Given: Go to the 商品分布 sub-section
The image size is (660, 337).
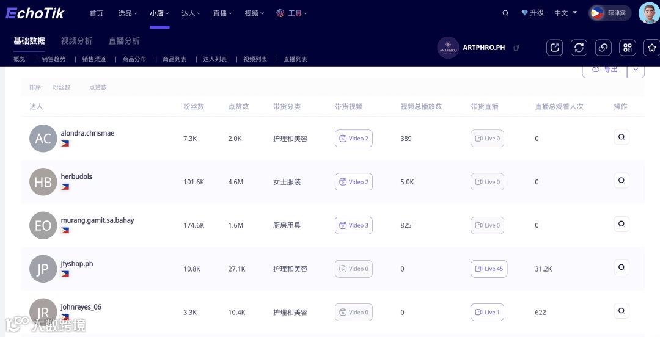Looking at the screenshot, I should (x=134, y=59).
